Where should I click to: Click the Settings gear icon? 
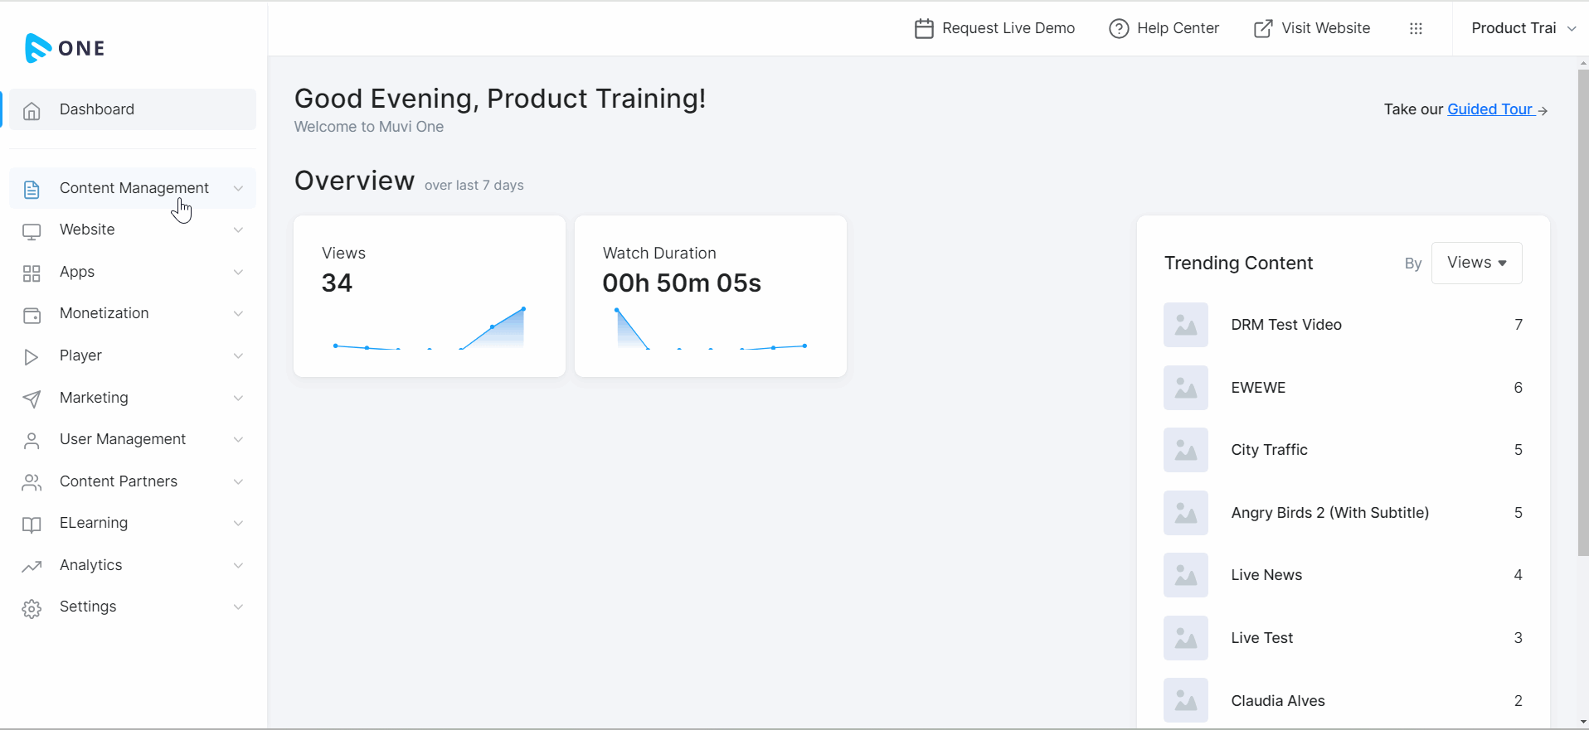[32, 608]
